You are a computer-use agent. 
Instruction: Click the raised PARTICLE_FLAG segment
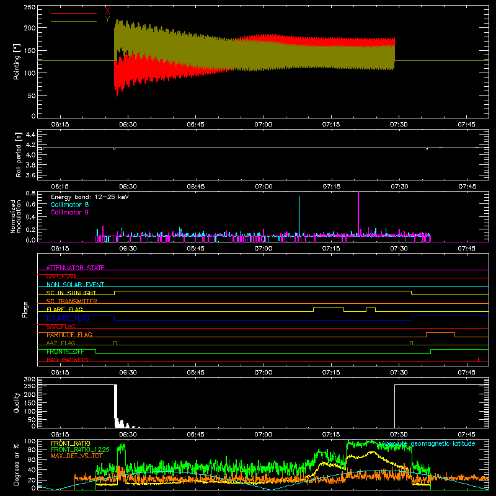coord(441,333)
